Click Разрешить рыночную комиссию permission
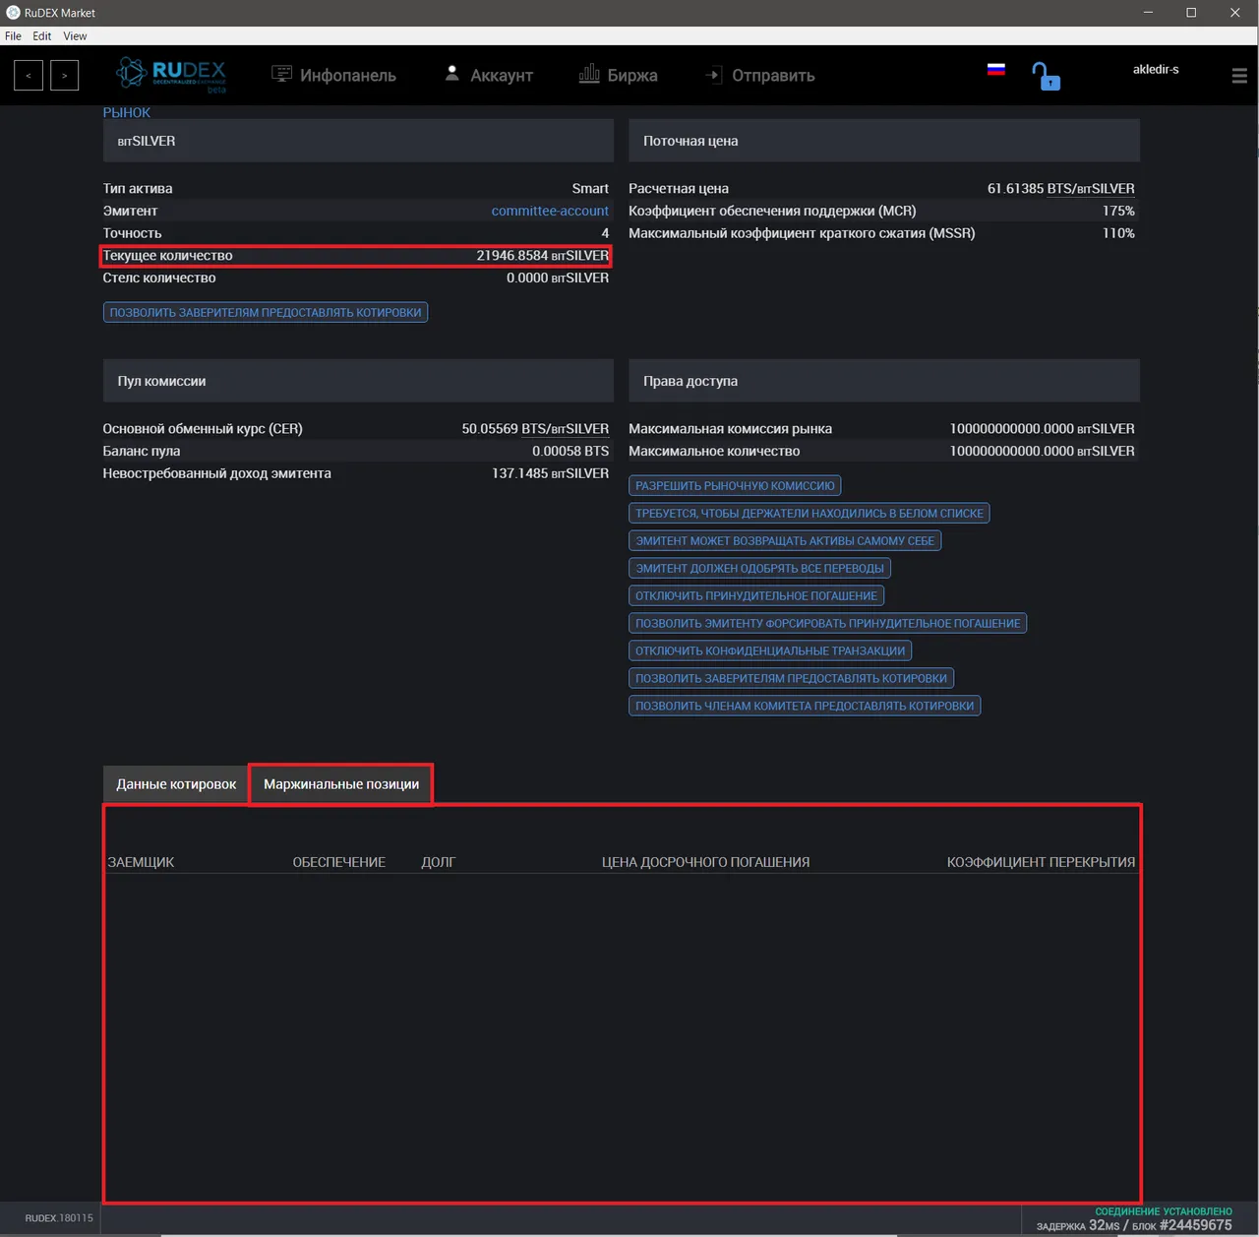The width and height of the screenshot is (1259, 1237). tap(735, 486)
